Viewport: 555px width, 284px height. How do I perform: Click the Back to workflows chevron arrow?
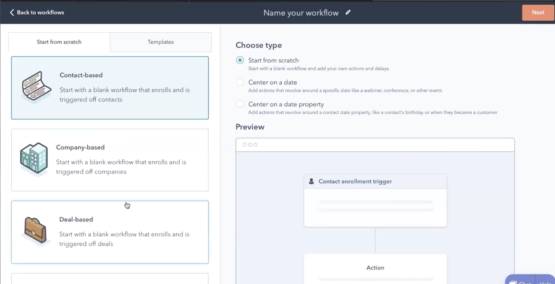pos(12,12)
